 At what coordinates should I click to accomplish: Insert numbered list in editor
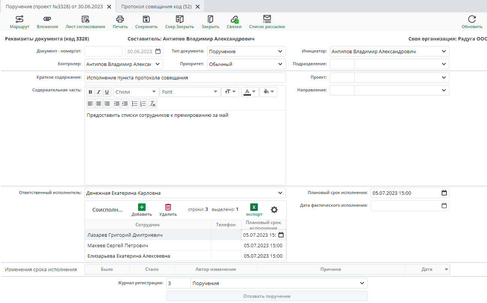143,104
